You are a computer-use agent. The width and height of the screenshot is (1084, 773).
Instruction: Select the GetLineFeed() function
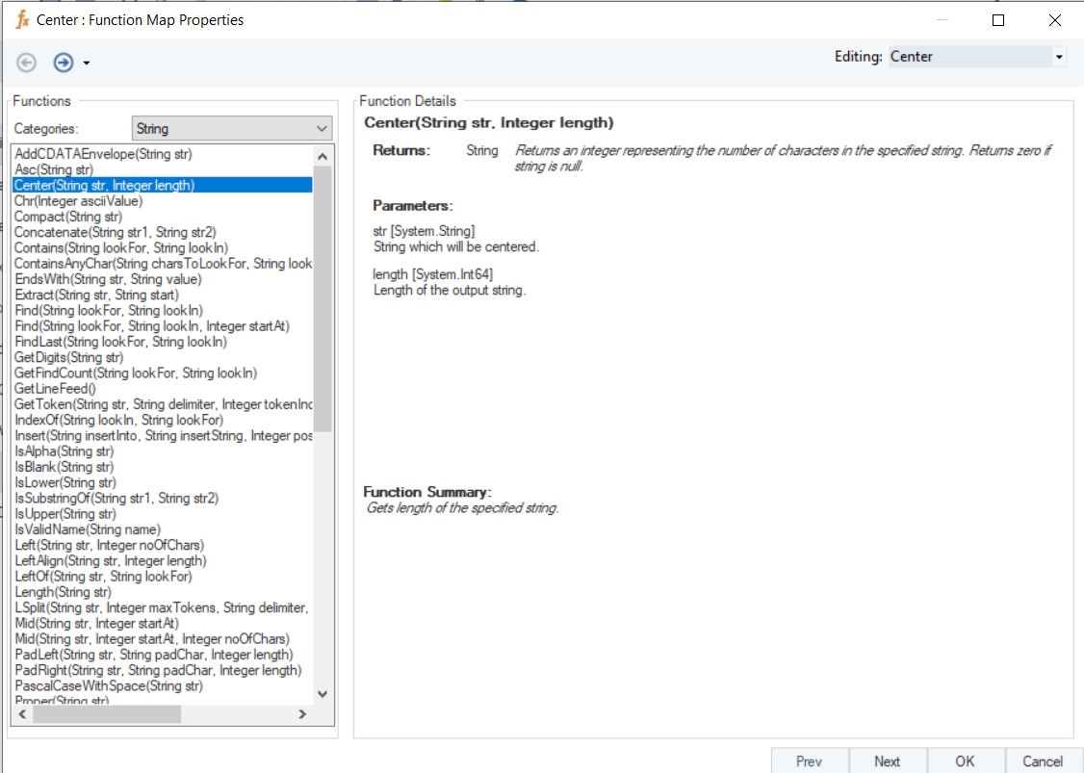56,389
